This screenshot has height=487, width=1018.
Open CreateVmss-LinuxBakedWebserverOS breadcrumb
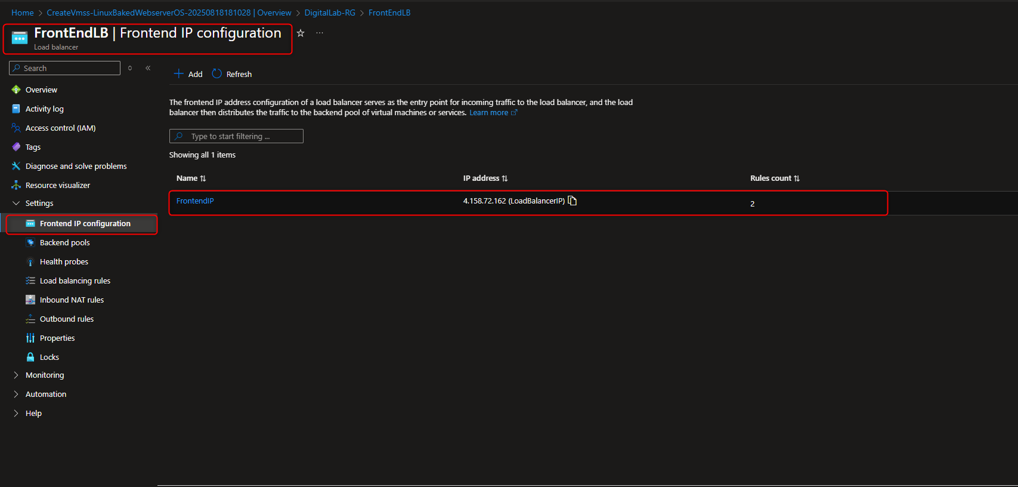point(169,13)
